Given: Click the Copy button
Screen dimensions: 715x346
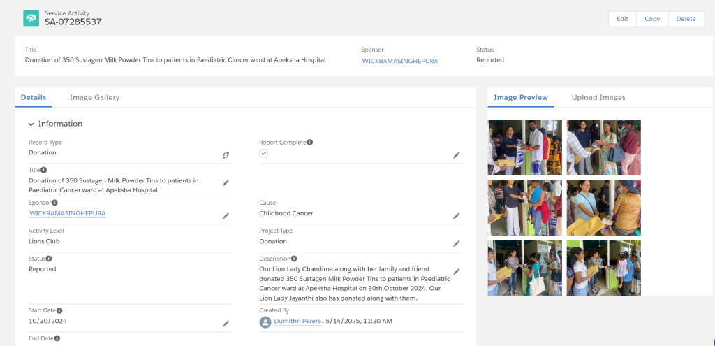Looking at the screenshot, I should (652, 19).
